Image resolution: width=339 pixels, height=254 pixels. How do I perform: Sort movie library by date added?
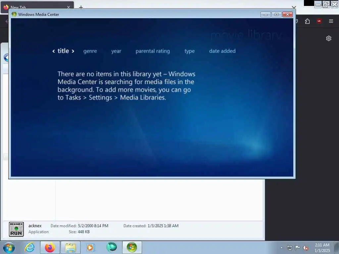(222, 51)
